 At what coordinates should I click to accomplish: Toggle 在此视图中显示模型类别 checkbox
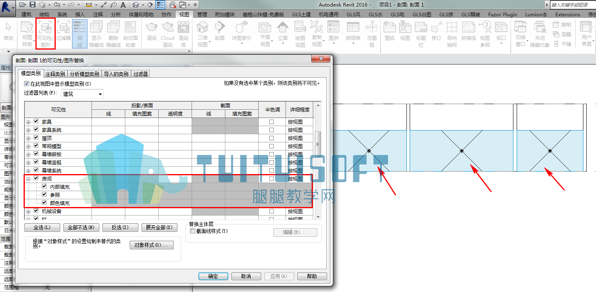(x=27, y=83)
